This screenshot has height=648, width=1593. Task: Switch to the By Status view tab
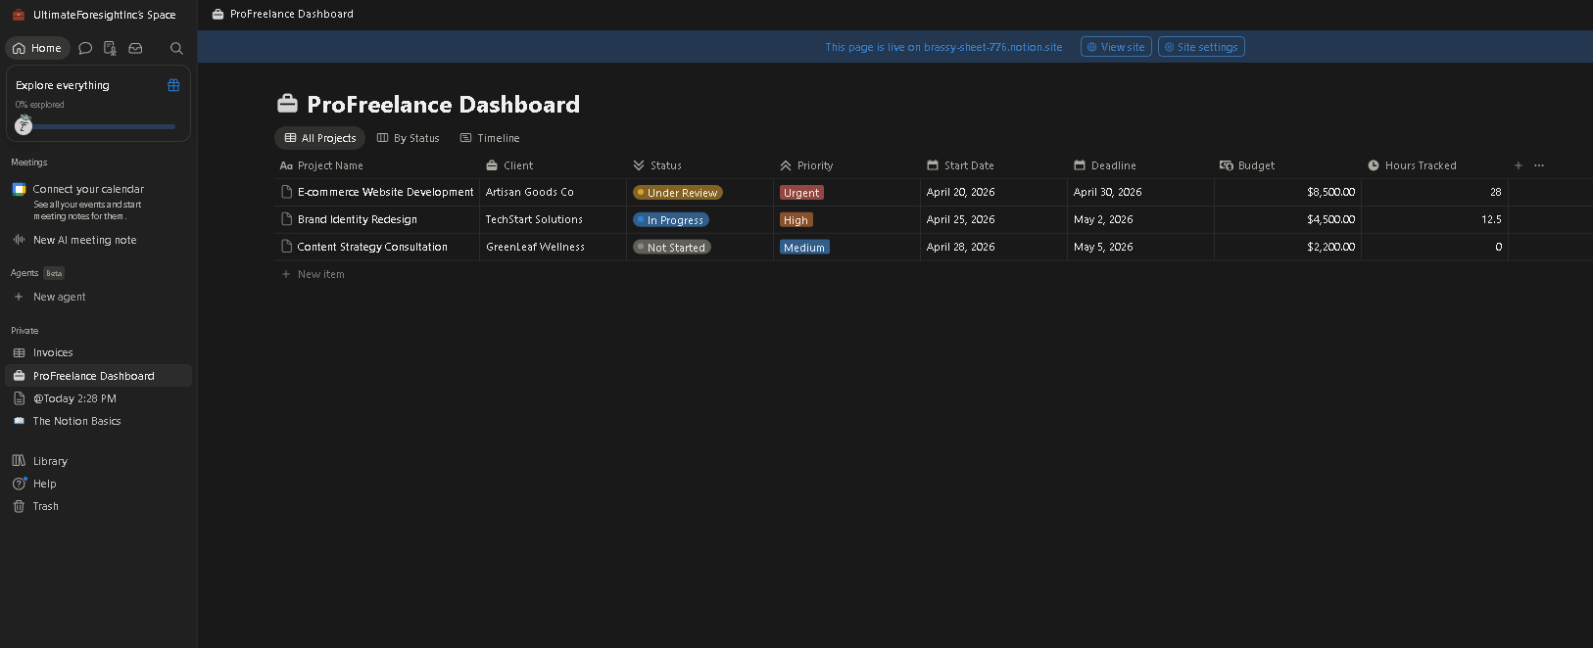pyautogui.click(x=409, y=138)
